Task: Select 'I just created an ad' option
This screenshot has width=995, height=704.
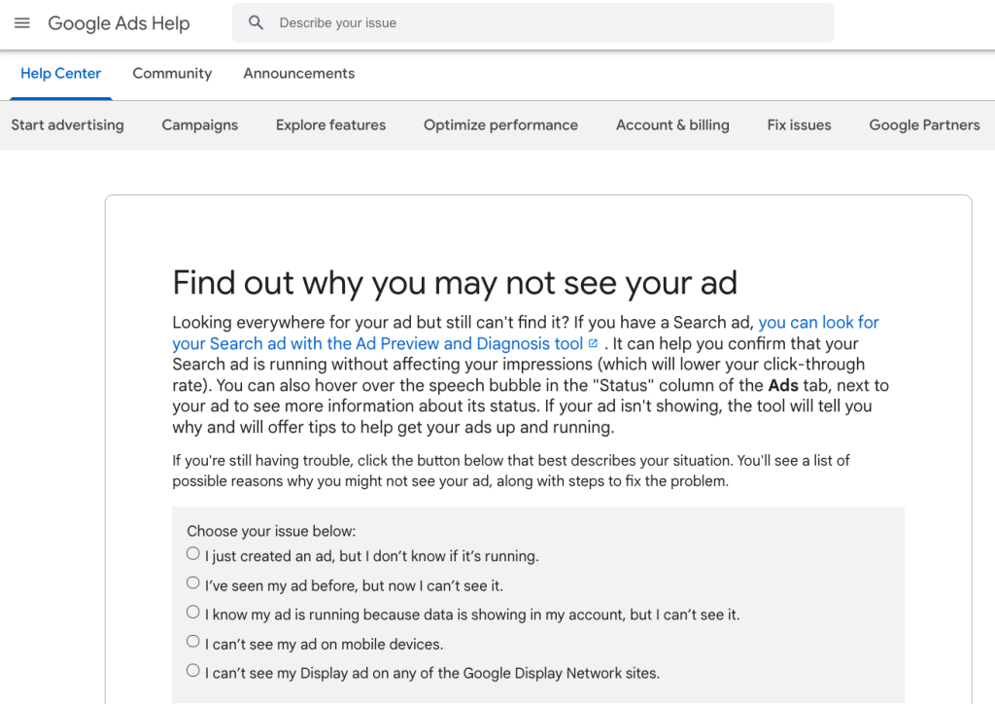Action: pos(193,553)
